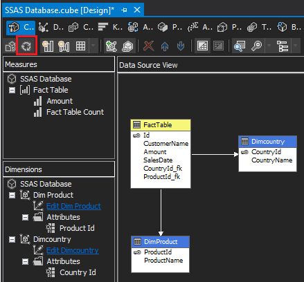Click the Move Up arrow icon
The height and width of the screenshot is (282, 304).
point(165,46)
